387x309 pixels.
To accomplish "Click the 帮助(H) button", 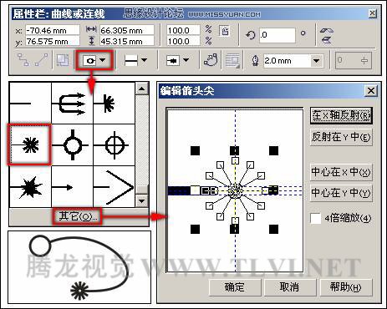I will 345,287.
